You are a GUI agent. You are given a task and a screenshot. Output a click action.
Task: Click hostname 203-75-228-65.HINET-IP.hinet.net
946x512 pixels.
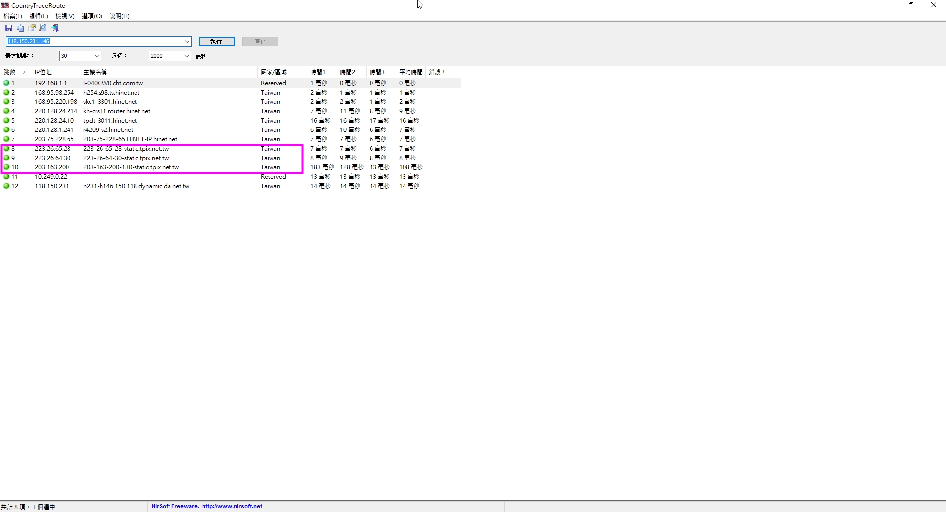(x=130, y=139)
